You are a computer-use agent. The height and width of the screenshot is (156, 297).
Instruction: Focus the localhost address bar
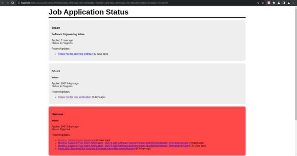click(x=136, y=3)
